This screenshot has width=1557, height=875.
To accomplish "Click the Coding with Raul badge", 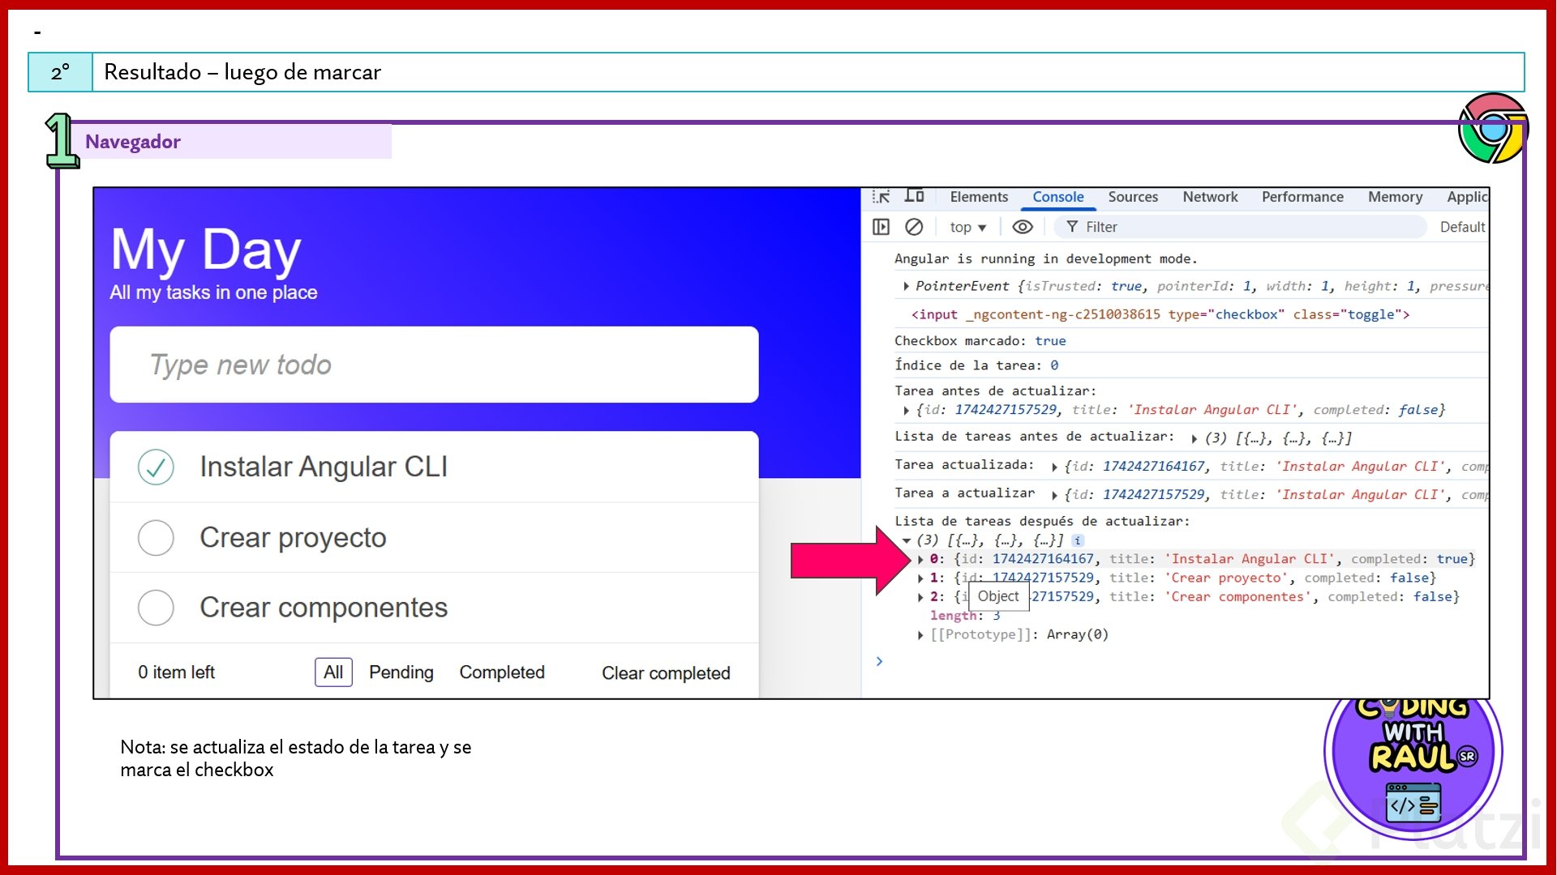I will [1413, 758].
